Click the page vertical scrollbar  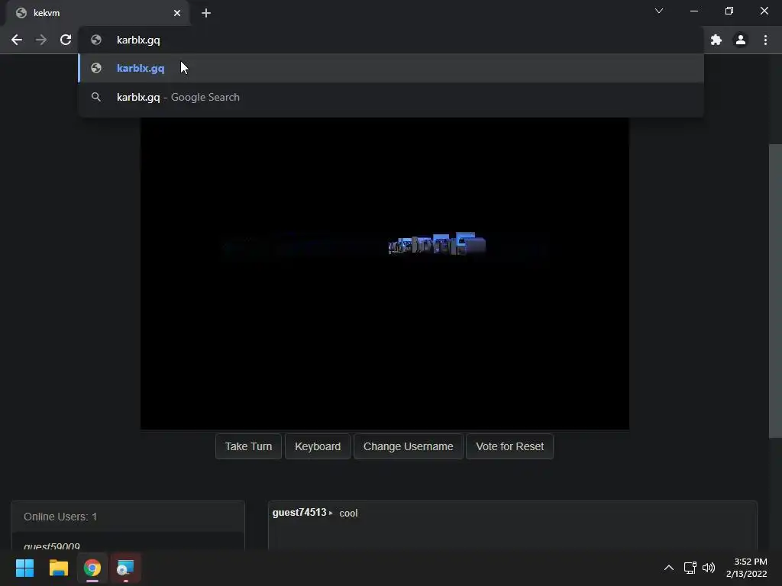click(x=774, y=291)
